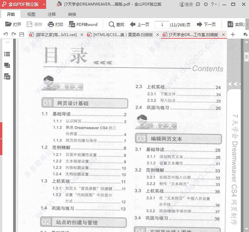Image resolution: width=249 pixels, height=232 pixels.
Task: Click the '03 编辑网页文本' chapter heading
Action: (x=178, y=139)
